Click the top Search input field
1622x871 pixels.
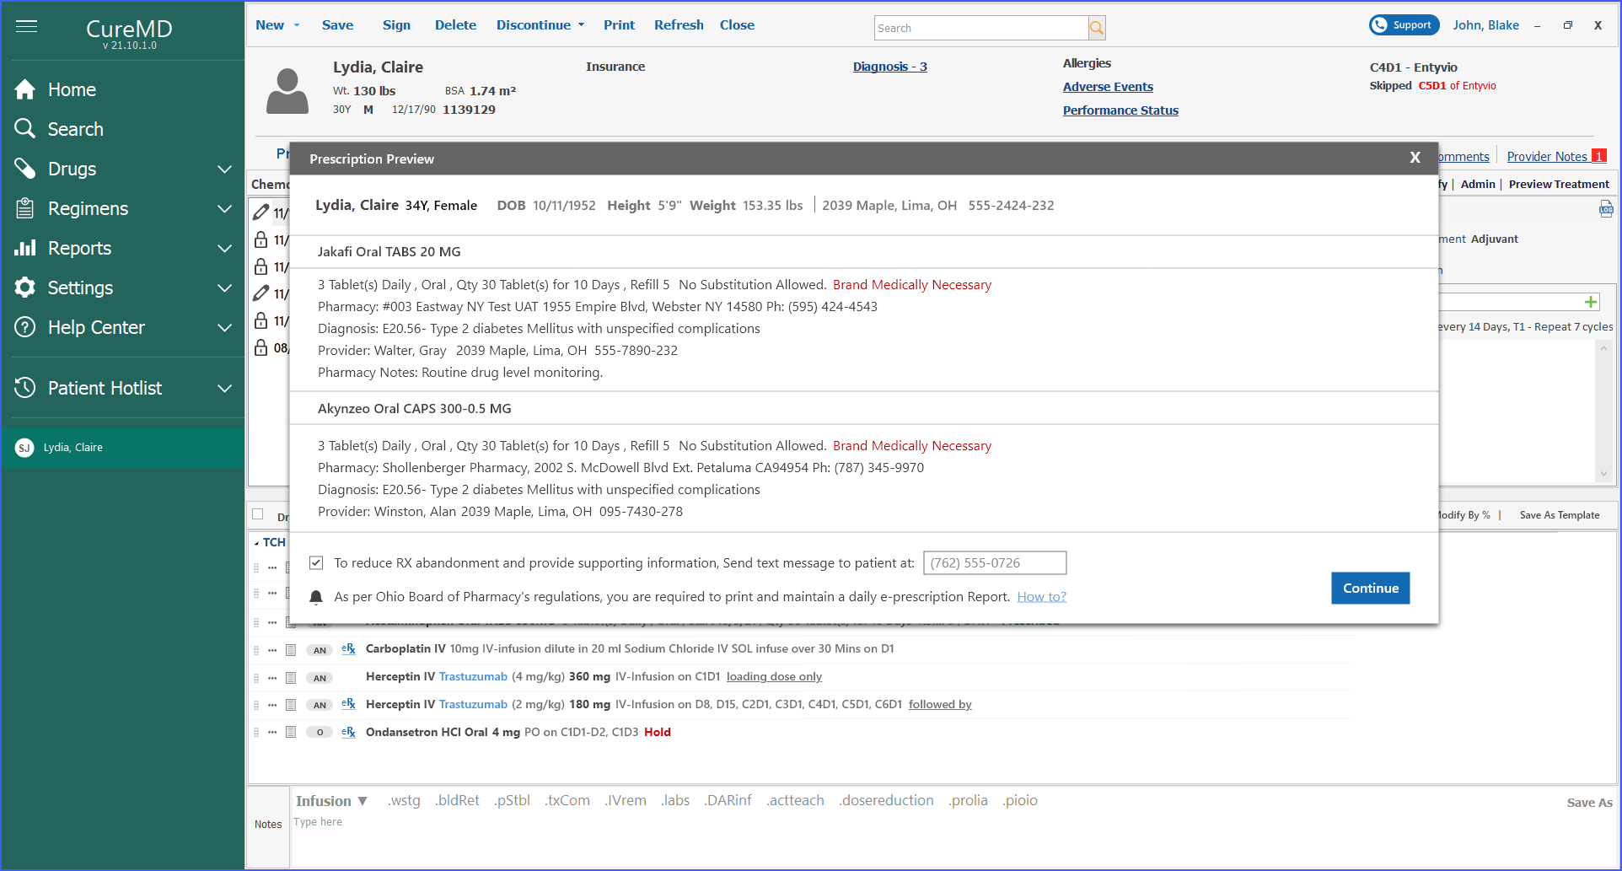[x=980, y=28]
